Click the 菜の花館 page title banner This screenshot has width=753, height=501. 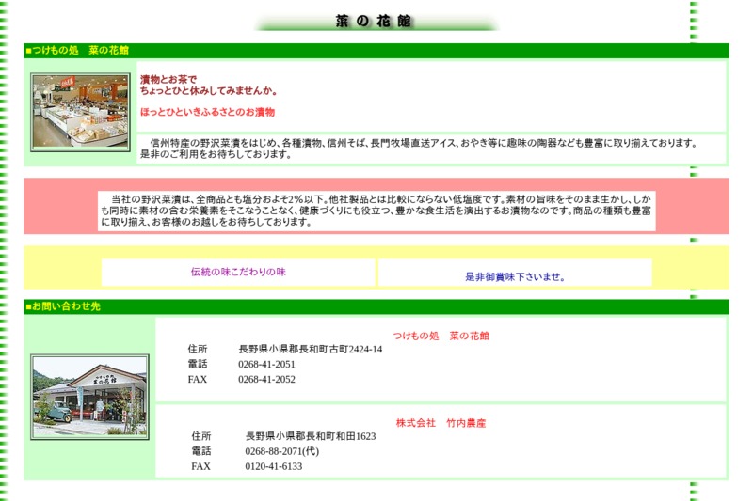click(x=375, y=22)
